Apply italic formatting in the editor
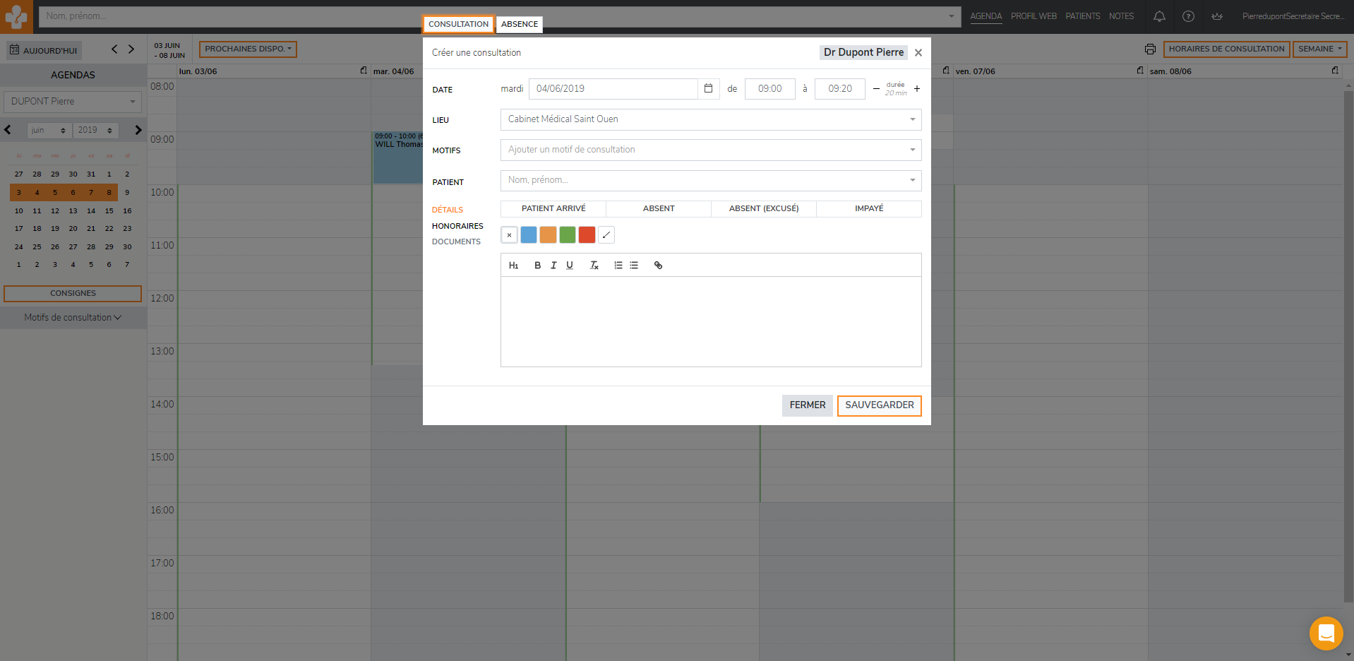 (x=553, y=266)
